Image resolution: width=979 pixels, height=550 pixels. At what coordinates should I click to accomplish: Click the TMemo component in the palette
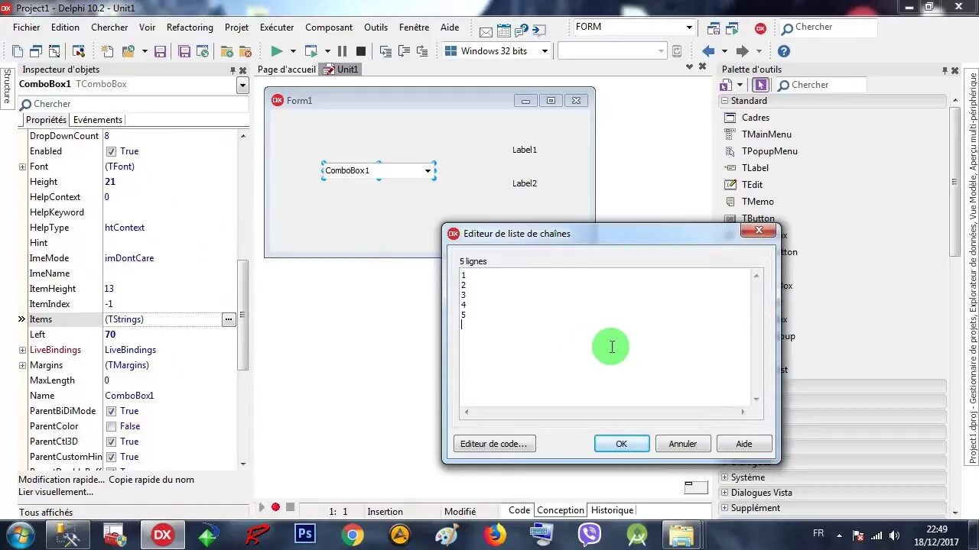[758, 202]
